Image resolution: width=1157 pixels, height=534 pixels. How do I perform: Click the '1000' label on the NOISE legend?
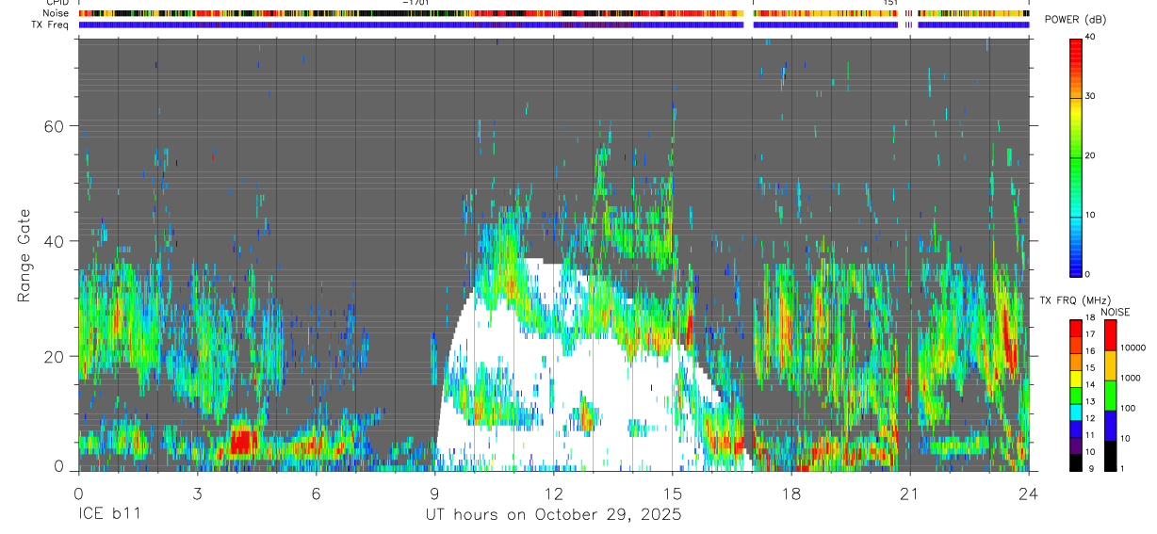tap(1131, 378)
